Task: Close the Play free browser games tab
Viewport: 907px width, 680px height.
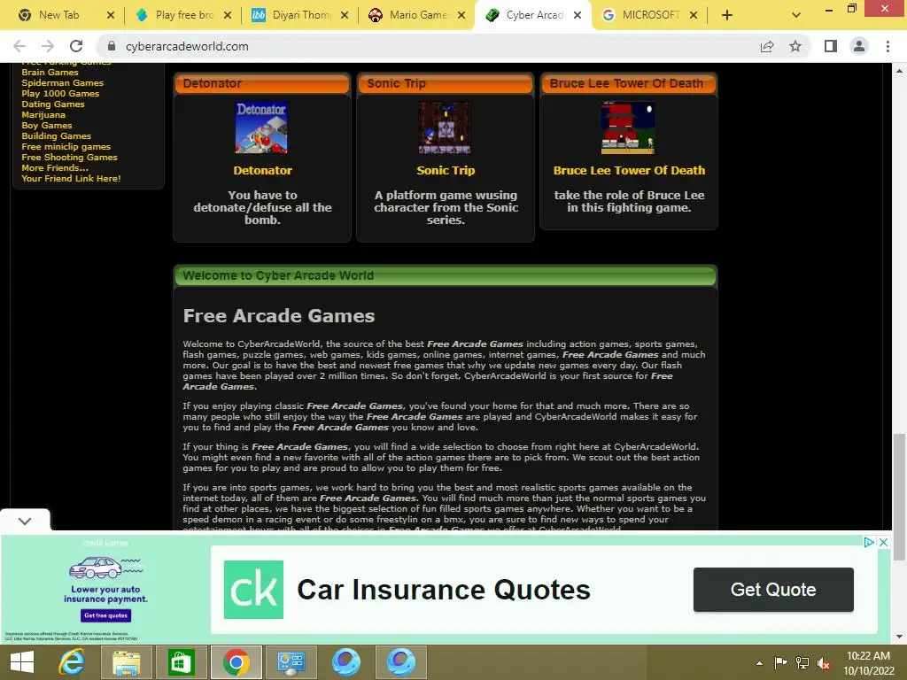Action: [x=228, y=15]
